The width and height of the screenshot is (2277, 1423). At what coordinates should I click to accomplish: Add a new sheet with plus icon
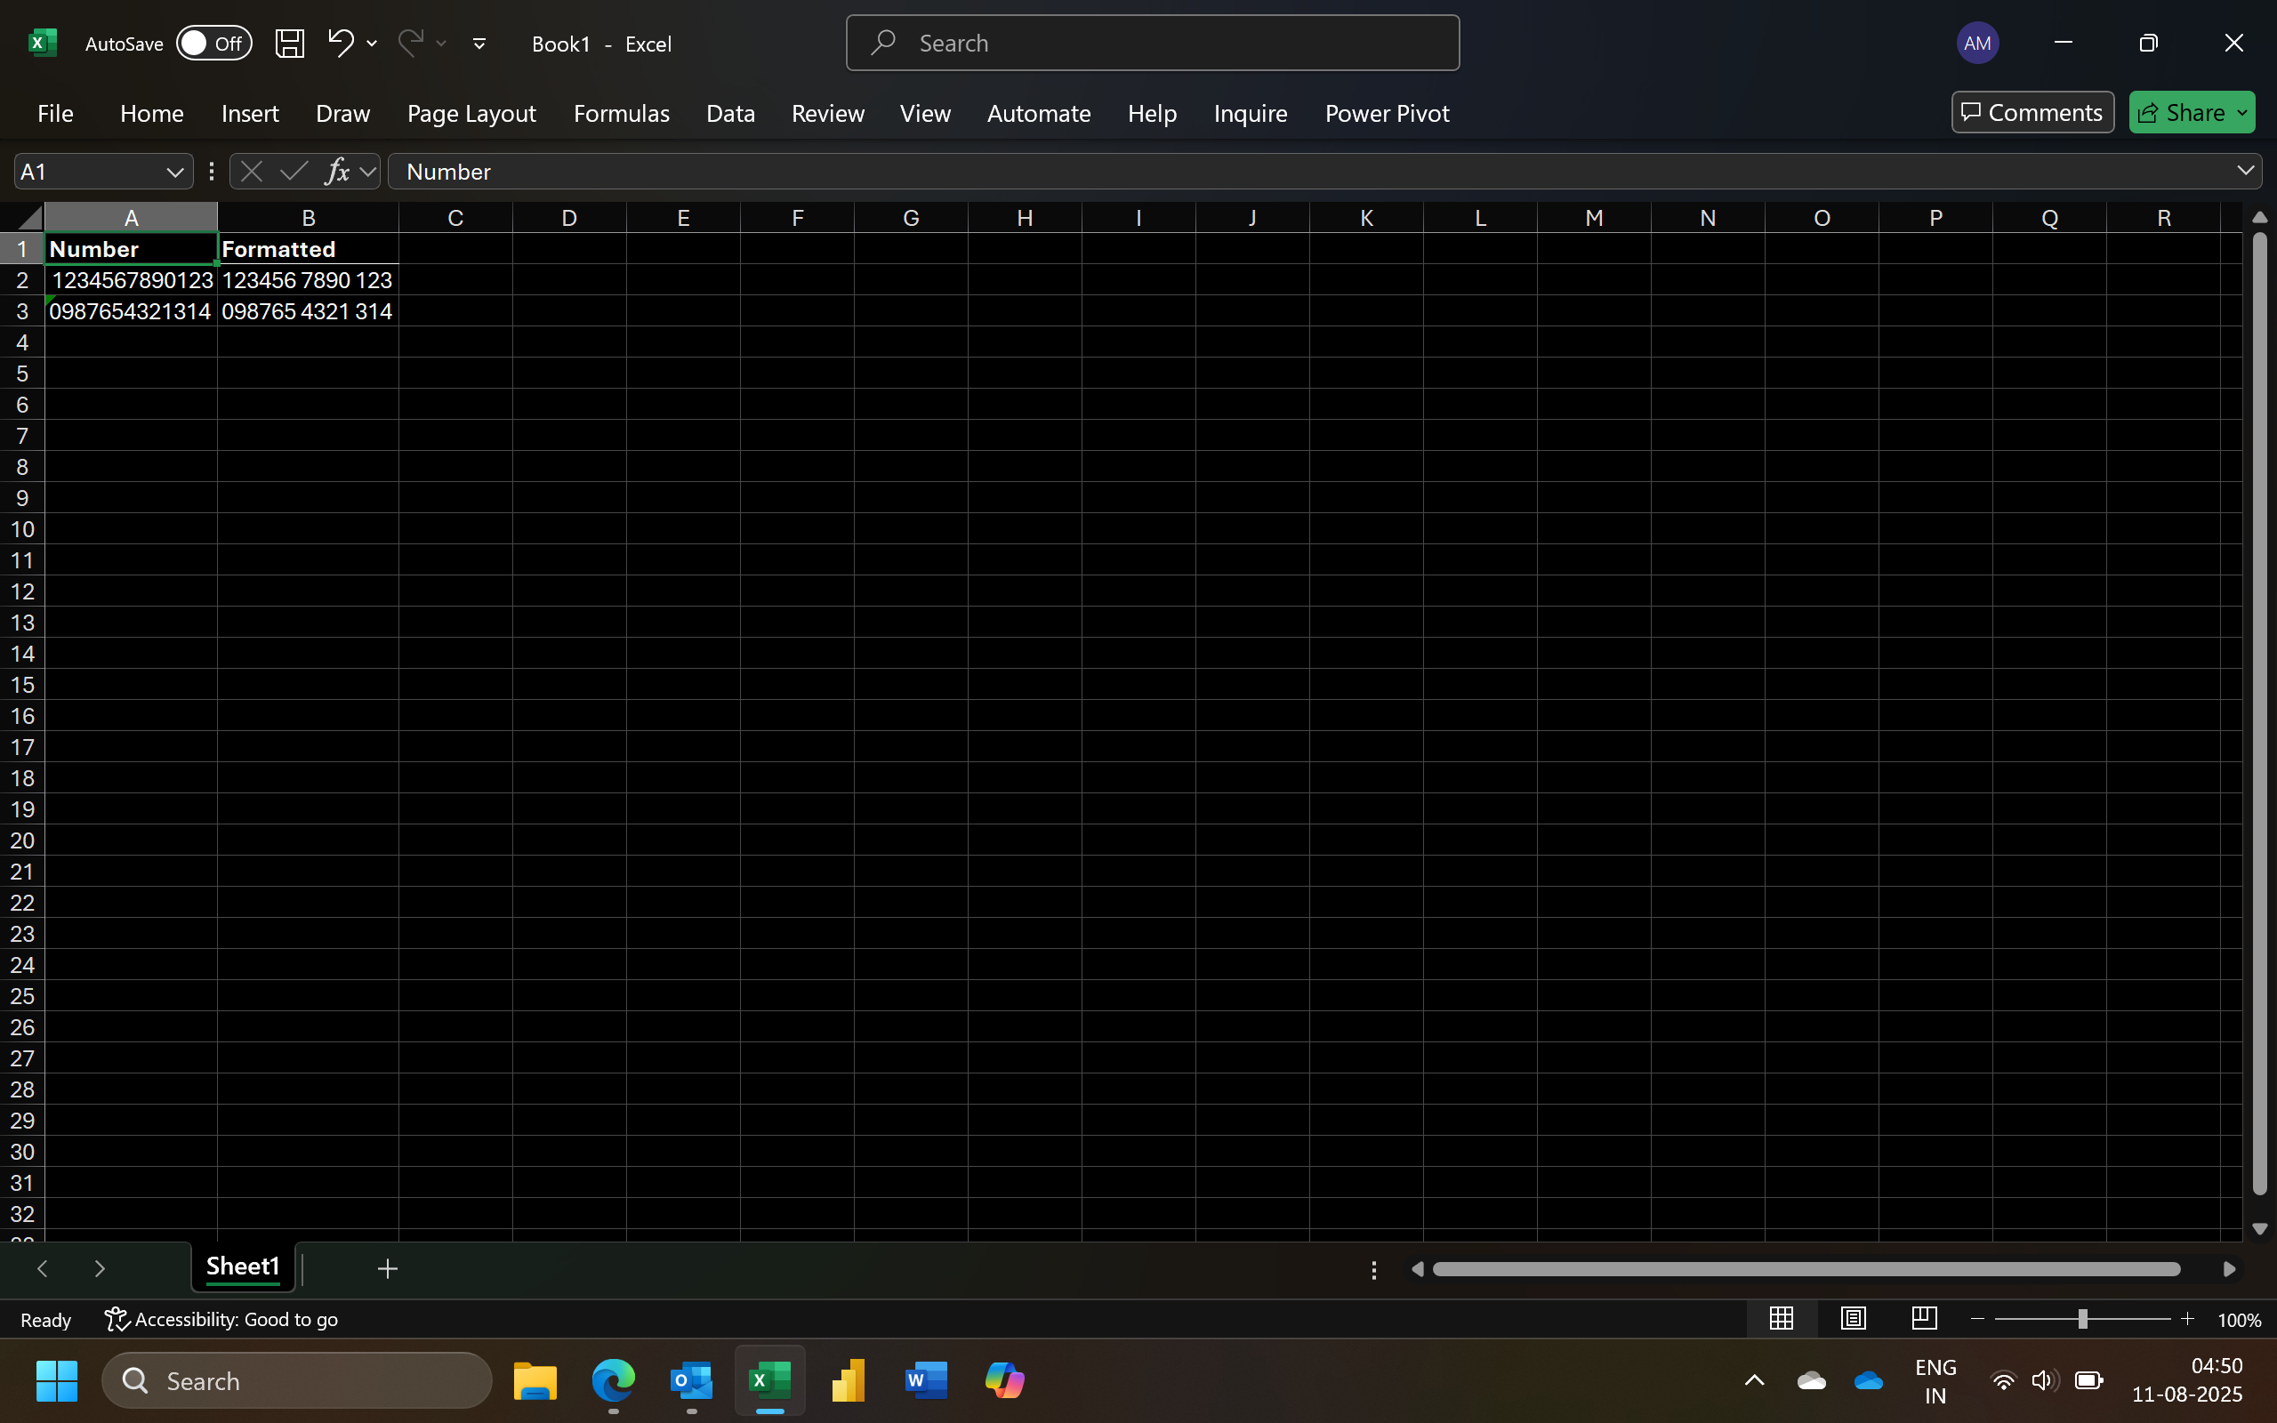tap(387, 1268)
